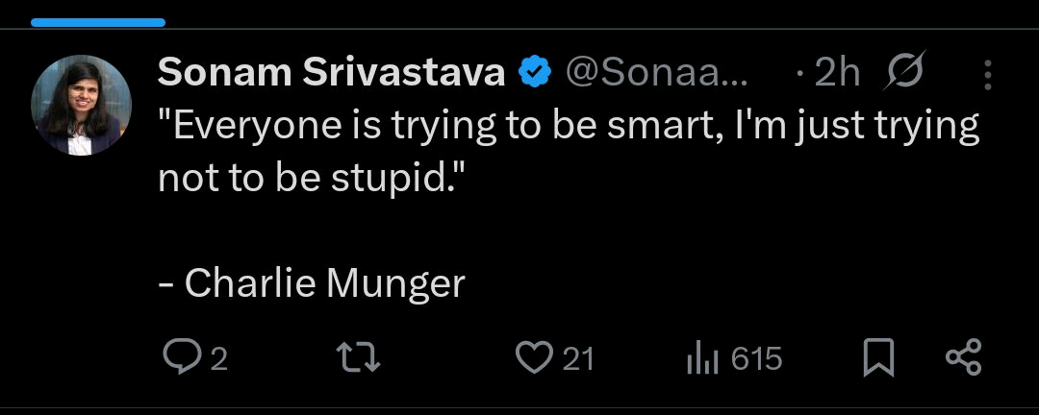Click the Sonam Srivastava display name
1039x415 pixels.
coord(331,72)
